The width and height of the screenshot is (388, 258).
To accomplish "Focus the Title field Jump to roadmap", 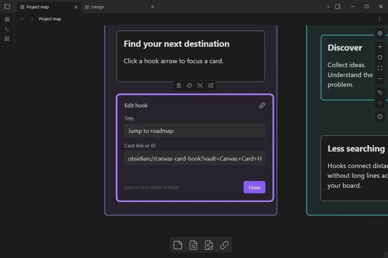I will pos(195,131).
